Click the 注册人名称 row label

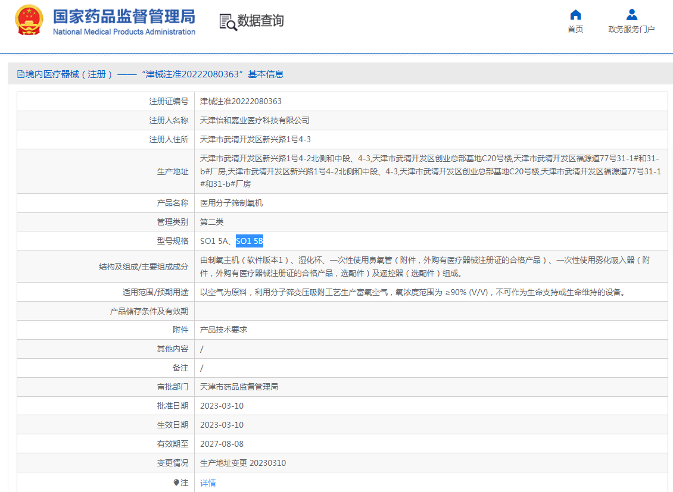(x=169, y=120)
